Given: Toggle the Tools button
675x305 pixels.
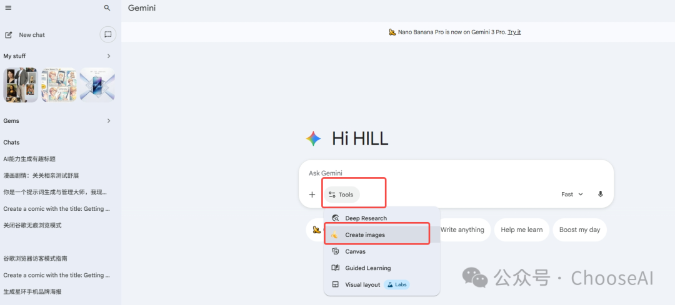Looking at the screenshot, I should 342,195.
